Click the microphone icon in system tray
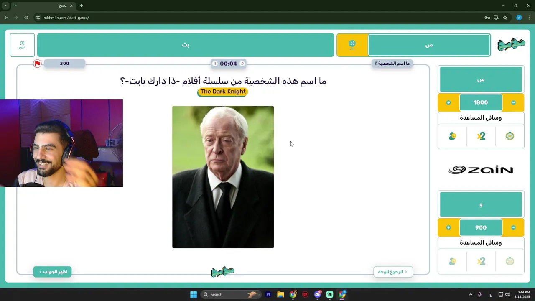535x301 pixels. [480, 294]
